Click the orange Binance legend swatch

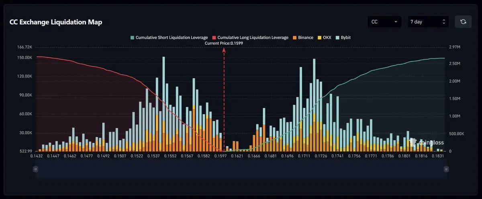294,37
